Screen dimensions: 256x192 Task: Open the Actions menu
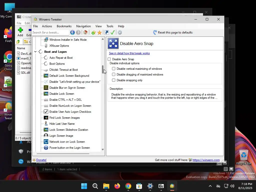pyautogui.click(x=47, y=26)
